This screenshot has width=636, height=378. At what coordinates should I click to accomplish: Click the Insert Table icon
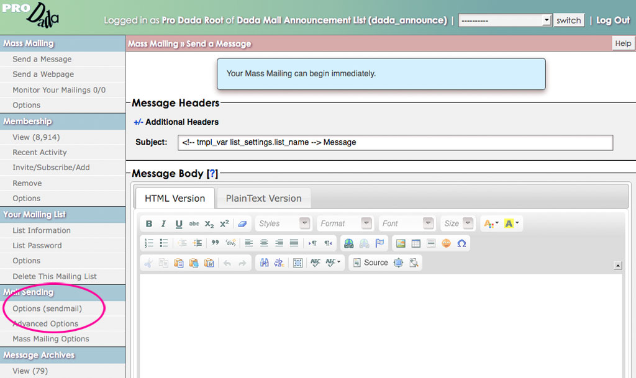pos(416,243)
